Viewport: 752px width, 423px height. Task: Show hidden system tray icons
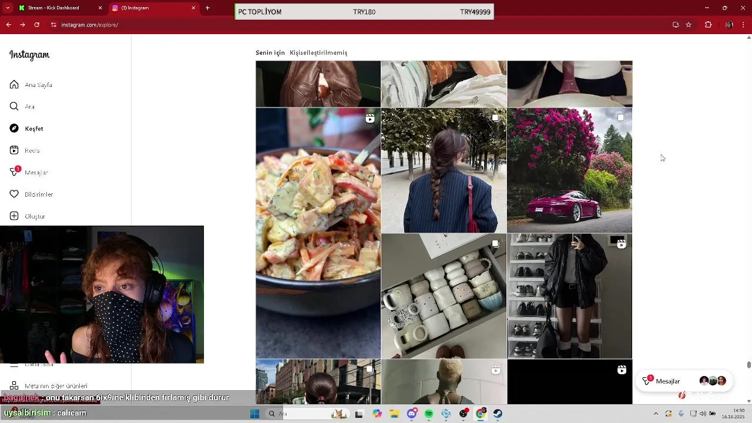656,414
